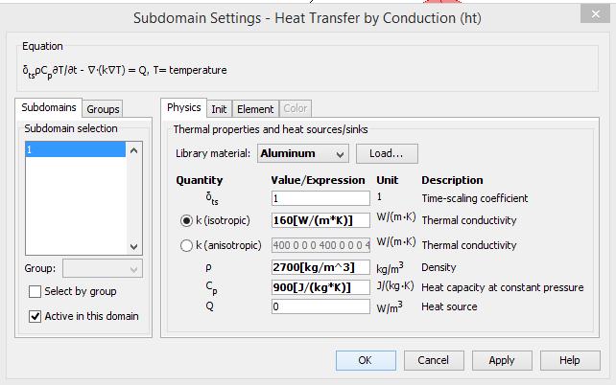Enable the Select by group checkbox
616x385 pixels.
pos(36,292)
